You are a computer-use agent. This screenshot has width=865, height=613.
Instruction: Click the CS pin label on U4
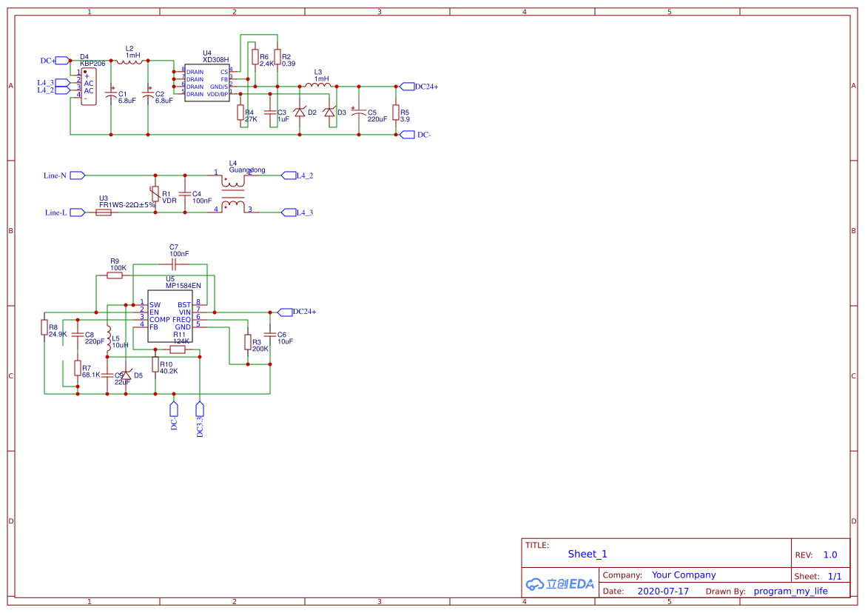224,73
